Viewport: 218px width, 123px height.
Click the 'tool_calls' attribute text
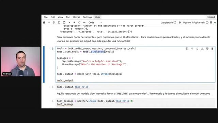(81, 87)
